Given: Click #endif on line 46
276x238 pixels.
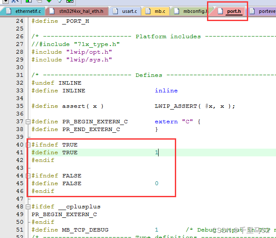Looking at the screenshot, I should [43, 191].
